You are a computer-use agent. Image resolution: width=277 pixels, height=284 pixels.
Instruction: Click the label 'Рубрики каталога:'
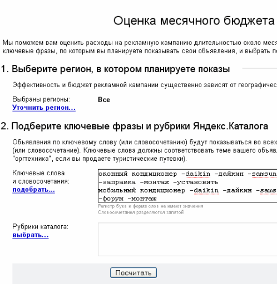pyautogui.click(x=40, y=226)
